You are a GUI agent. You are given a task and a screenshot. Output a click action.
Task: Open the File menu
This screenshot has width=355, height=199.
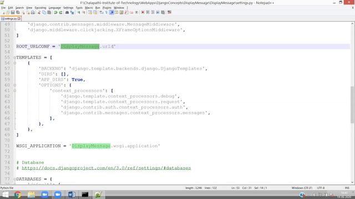tap(3, 8)
